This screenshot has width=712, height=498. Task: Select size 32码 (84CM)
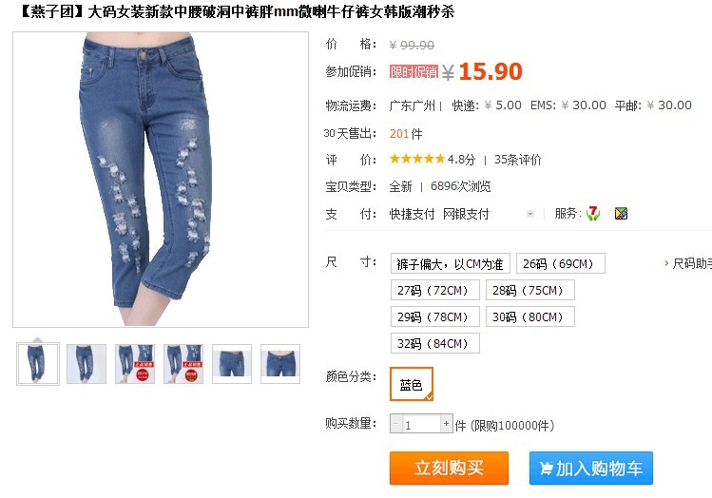click(x=434, y=343)
